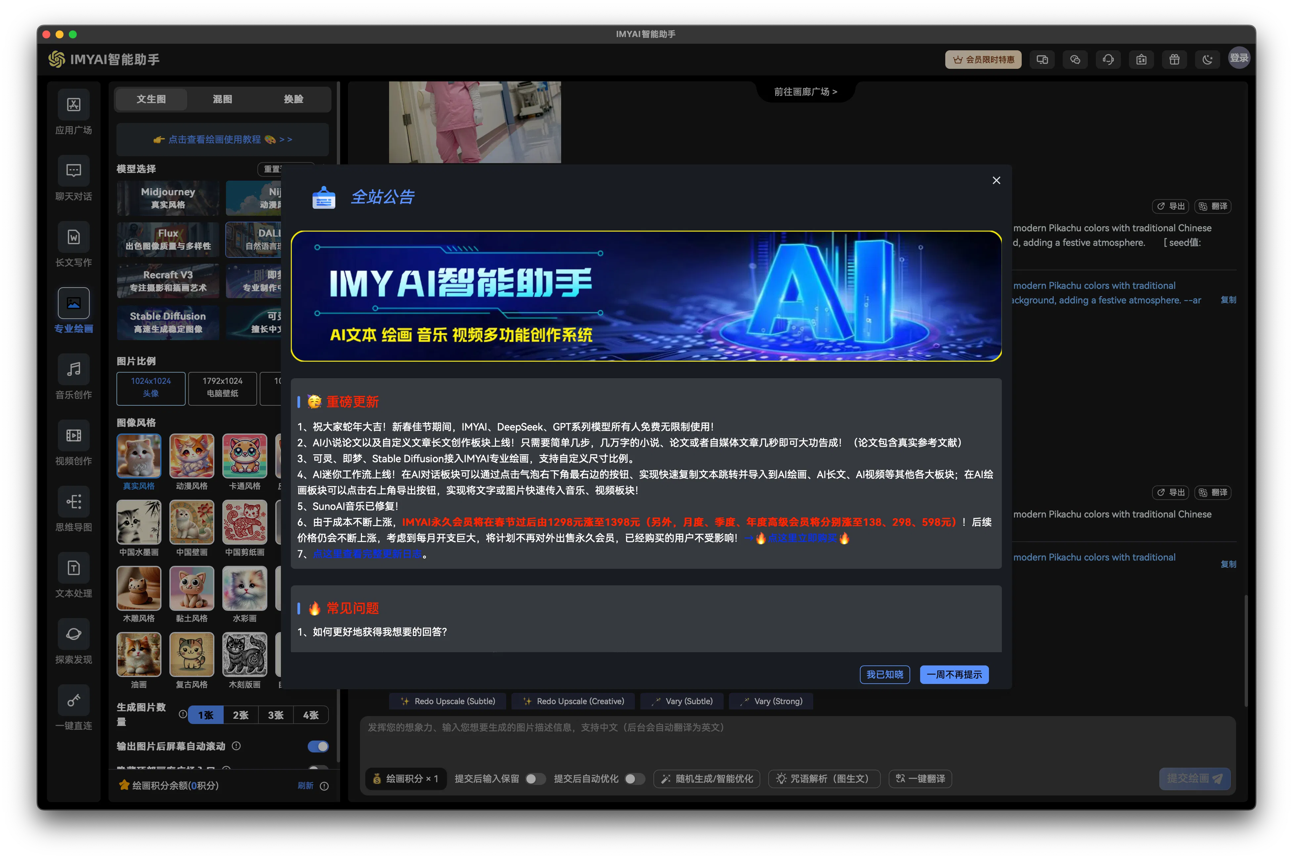Click Redo Upscale (Subtle) button
1293x859 pixels.
[448, 701]
